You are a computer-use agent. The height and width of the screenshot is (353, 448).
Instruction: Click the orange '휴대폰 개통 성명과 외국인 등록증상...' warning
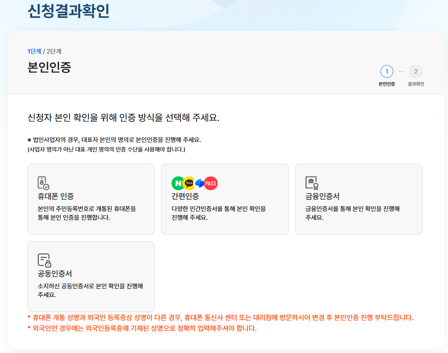click(220, 318)
